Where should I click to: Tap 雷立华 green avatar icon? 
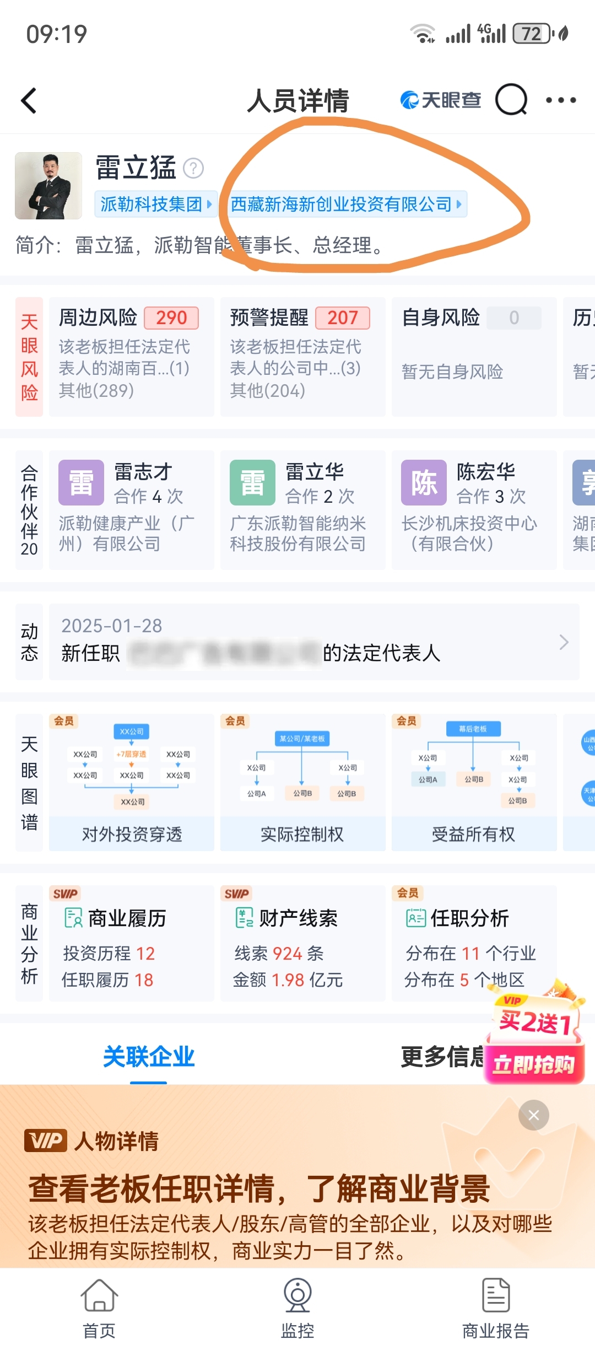point(253,483)
